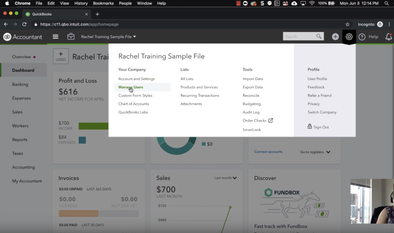Bookmark this page with the star

click(347, 24)
